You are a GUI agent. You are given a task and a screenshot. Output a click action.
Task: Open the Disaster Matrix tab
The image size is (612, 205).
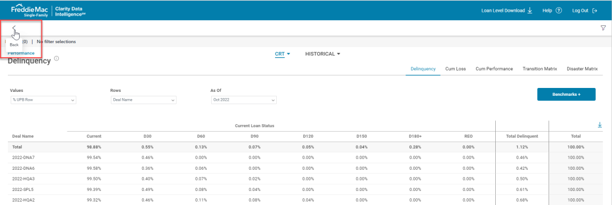pyautogui.click(x=582, y=69)
